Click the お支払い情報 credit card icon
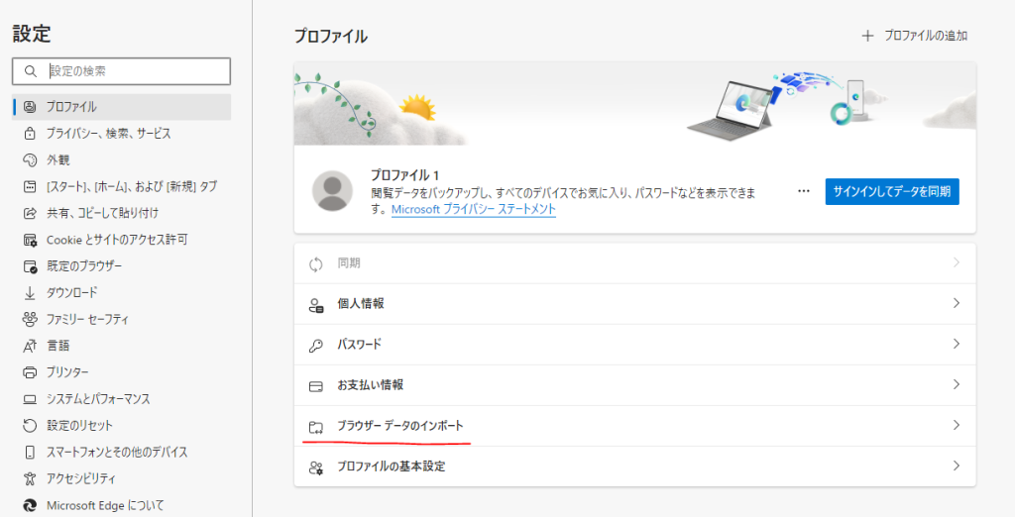The height and width of the screenshot is (517, 1015). click(x=316, y=386)
